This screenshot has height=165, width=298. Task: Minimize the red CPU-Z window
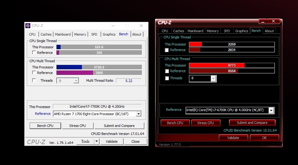(263, 21)
